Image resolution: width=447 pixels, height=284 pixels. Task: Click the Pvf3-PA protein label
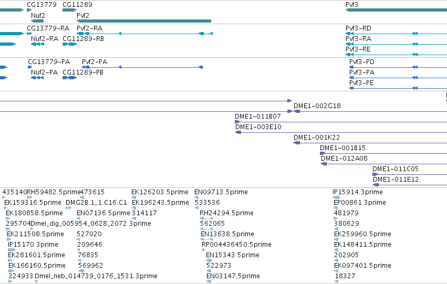362,72
